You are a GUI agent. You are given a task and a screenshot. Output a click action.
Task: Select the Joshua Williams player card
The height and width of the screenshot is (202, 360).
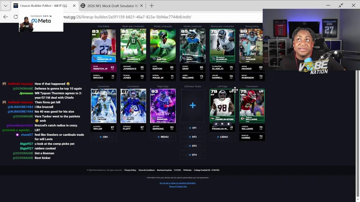point(252,106)
